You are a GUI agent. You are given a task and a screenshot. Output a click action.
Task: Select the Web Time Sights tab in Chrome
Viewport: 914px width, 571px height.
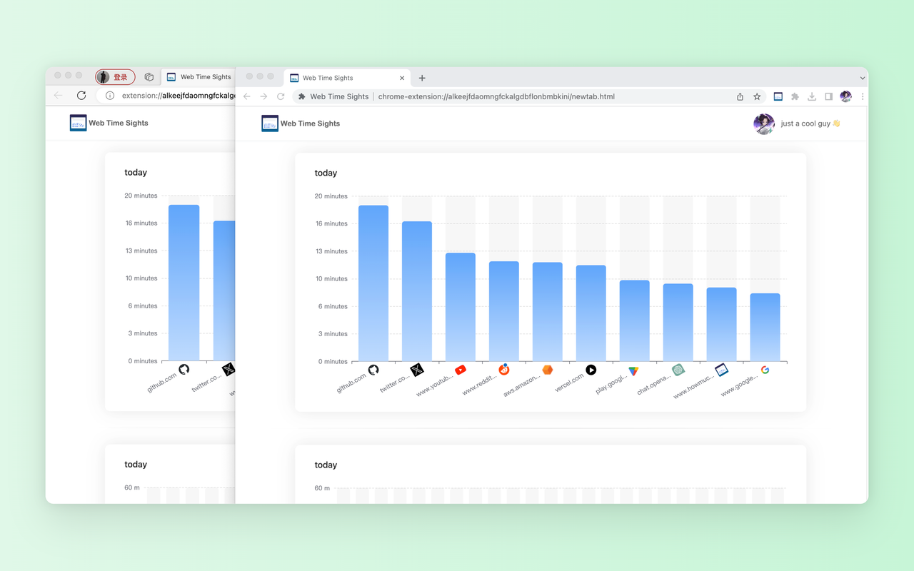pos(346,78)
